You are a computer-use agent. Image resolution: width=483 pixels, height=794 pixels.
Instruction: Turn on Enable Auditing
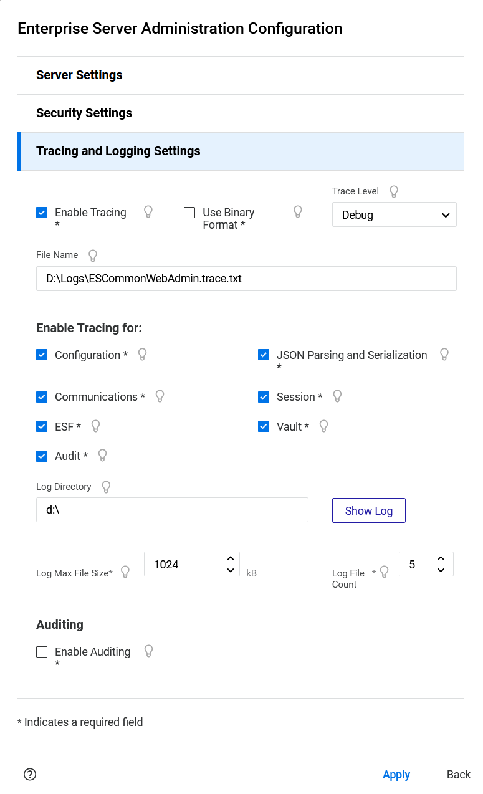tap(41, 651)
